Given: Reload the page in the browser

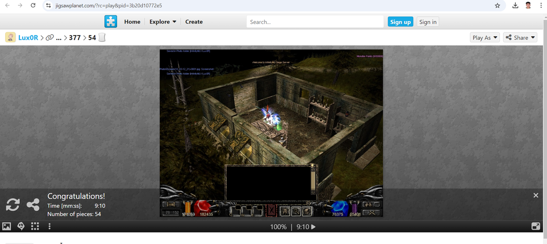Looking at the screenshot, I should pos(33,6).
